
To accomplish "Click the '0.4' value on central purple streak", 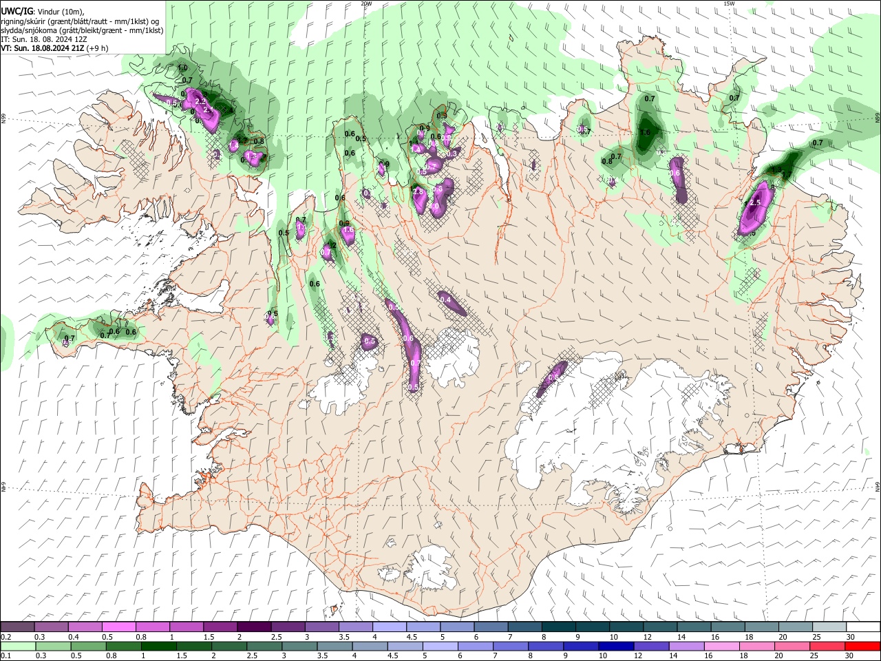I will (x=445, y=300).
